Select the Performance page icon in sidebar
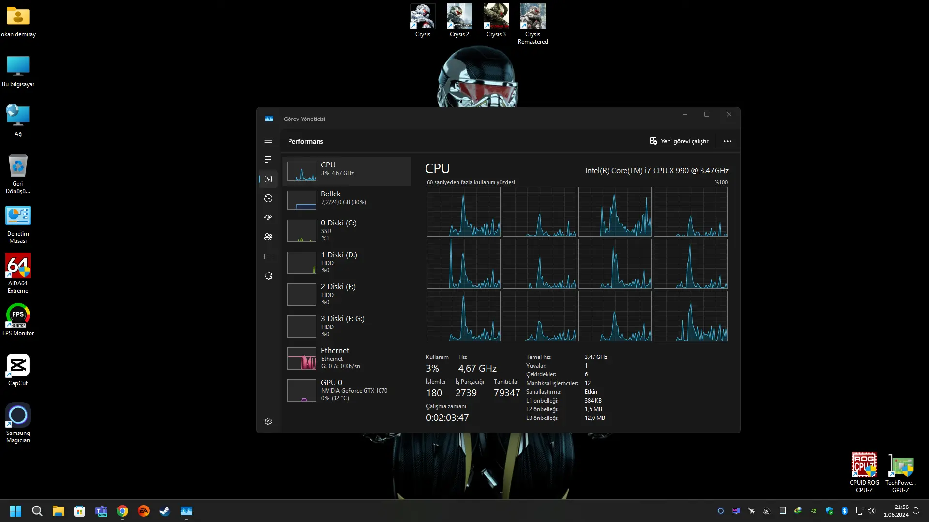The height and width of the screenshot is (522, 929). click(268, 179)
